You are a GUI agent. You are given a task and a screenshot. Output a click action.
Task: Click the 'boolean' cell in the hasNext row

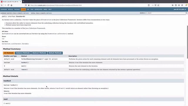(7, 62)
